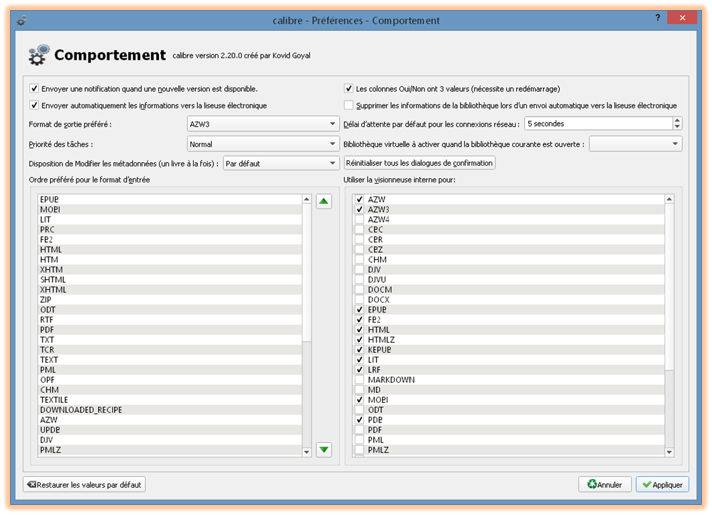Uncheck FB2 in the internal viewer list

[x=359, y=319]
